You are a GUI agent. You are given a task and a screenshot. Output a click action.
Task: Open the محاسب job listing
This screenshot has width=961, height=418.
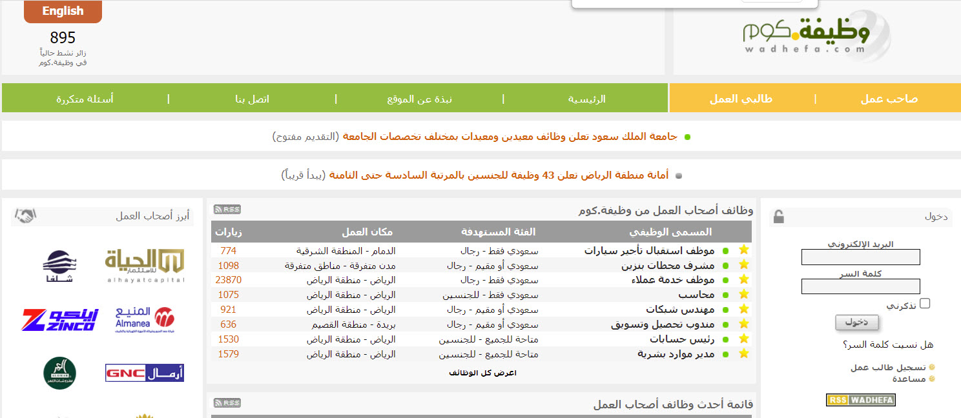[696, 295]
